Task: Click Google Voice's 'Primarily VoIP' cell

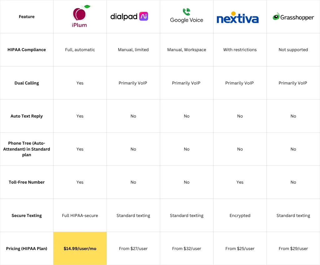Action: coord(186,83)
